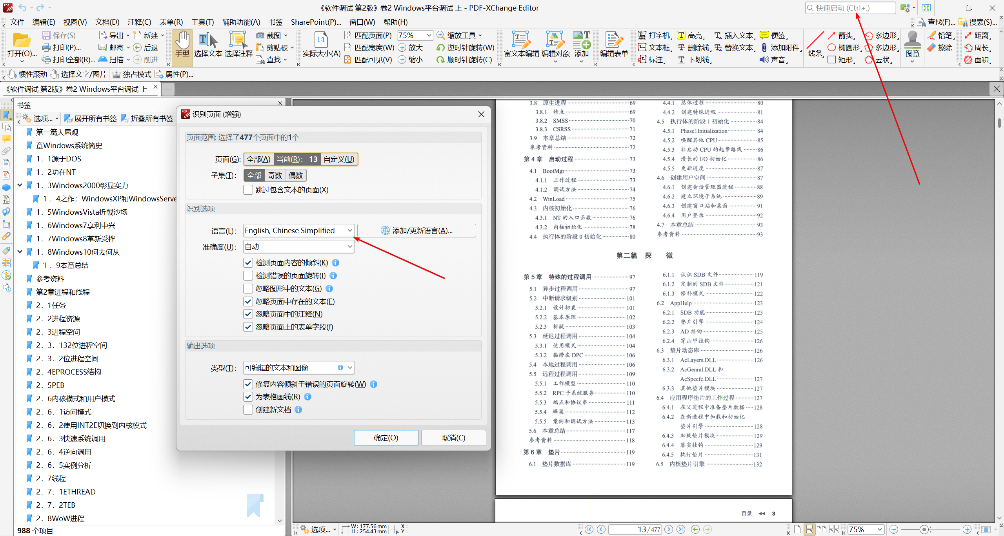Enable Create new document (创建新文档)
Viewport: 1004px width, 536px height.
click(x=248, y=409)
